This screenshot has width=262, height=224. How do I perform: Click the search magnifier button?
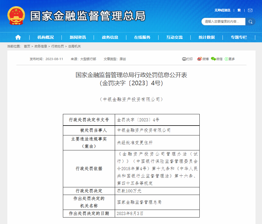[250, 21]
